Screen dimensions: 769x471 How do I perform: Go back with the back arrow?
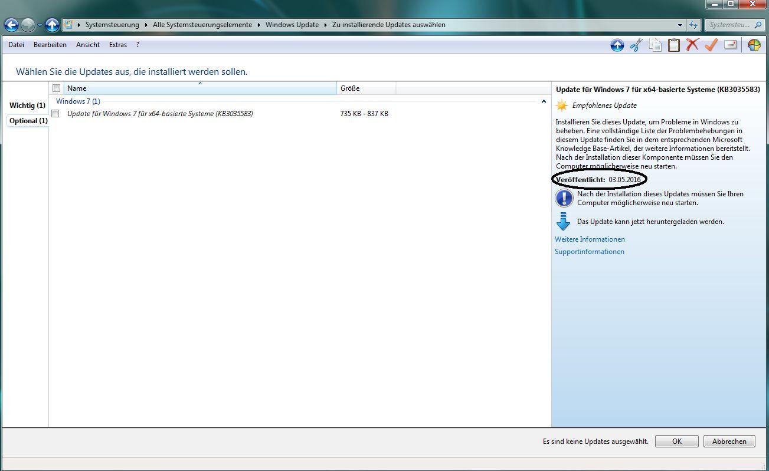point(11,25)
